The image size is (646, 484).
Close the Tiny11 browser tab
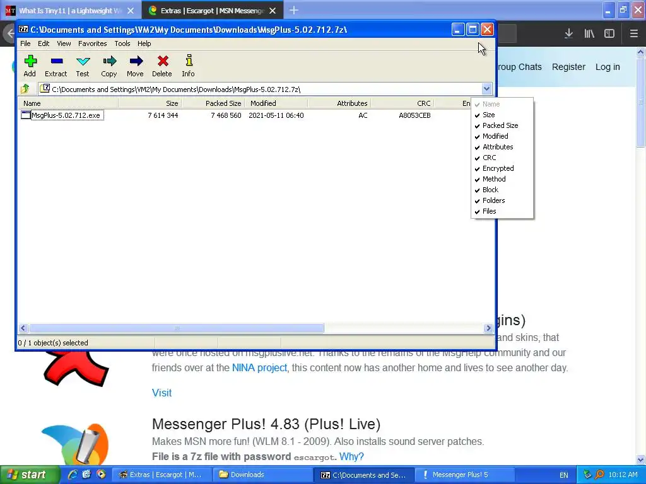(x=131, y=11)
